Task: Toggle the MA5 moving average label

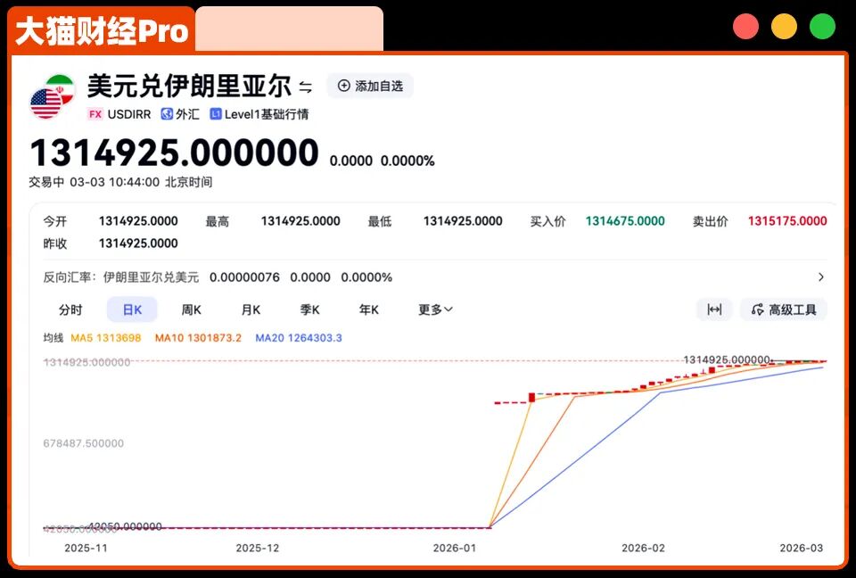Action: point(106,338)
